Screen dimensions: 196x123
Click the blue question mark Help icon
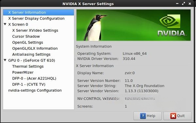[x=143, y=116]
